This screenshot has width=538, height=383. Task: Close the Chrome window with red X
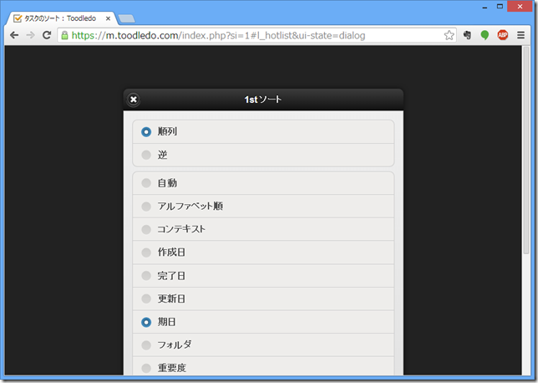tap(520, 7)
